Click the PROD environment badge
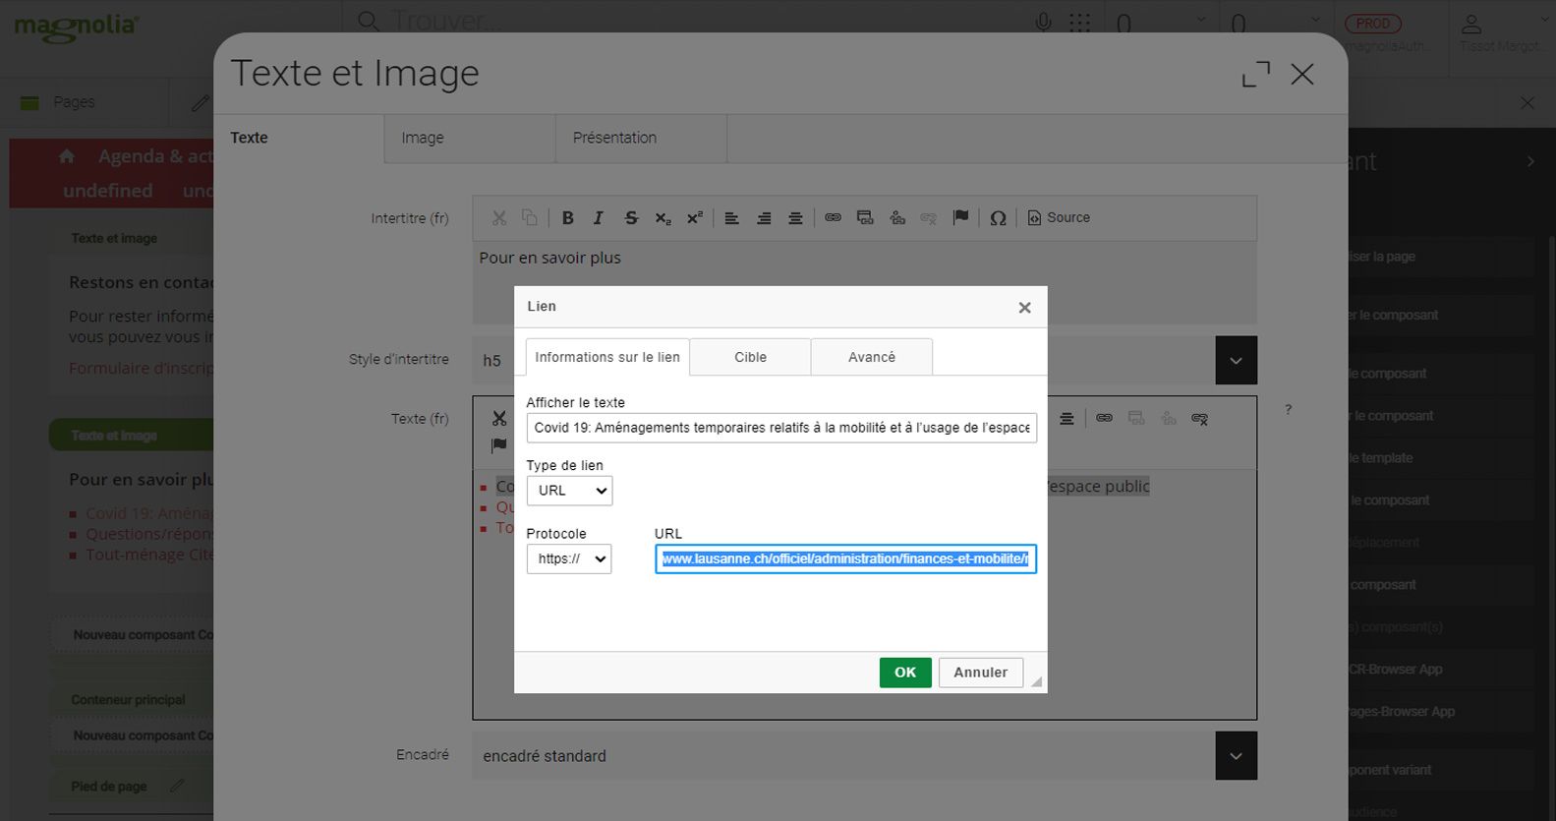Screen dimensions: 1556x821 [1372, 24]
